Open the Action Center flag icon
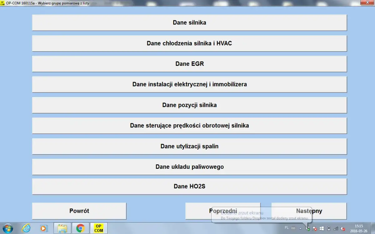The width and height of the screenshot is (375, 234). point(314,228)
